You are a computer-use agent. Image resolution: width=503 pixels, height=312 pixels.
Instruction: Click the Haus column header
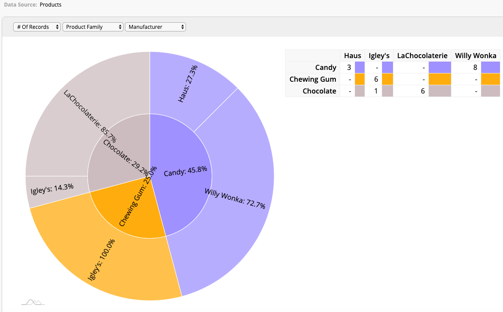[352, 55]
